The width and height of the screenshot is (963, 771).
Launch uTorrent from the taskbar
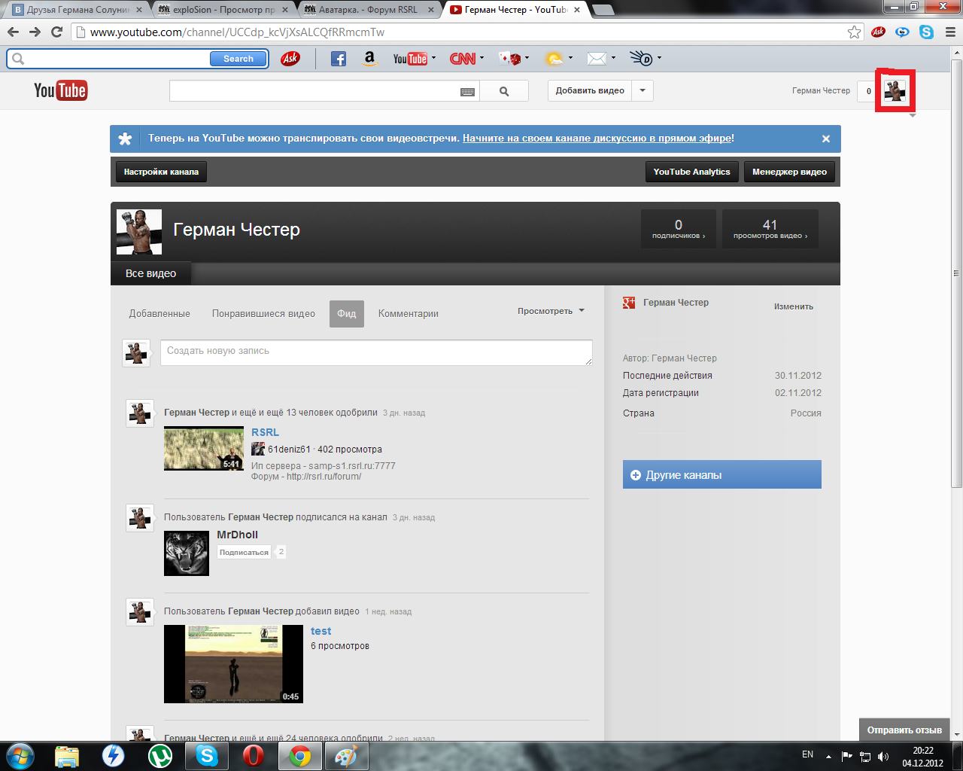pos(159,755)
